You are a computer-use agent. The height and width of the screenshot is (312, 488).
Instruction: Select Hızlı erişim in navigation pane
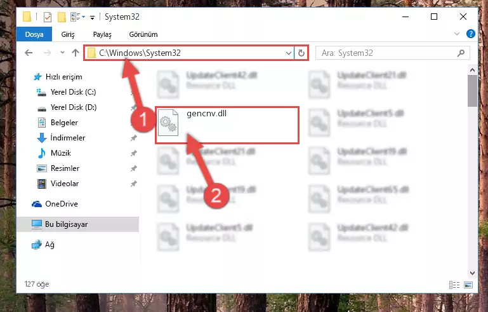pyautogui.click(x=64, y=77)
